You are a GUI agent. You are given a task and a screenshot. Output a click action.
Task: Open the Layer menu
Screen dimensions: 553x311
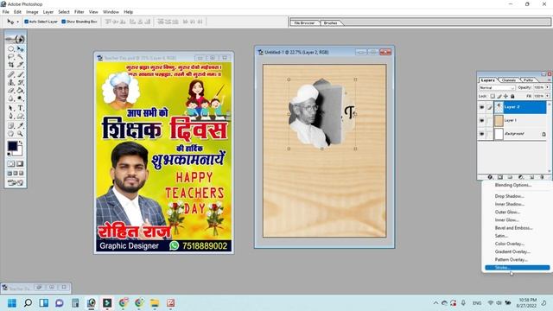coord(48,12)
